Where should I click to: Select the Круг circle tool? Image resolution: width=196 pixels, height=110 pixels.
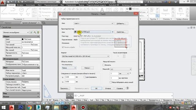coord(21,11)
